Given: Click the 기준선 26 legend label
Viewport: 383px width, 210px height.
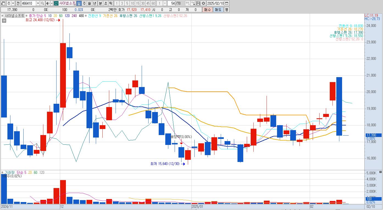Looking at the screenshot, I should [110, 16].
